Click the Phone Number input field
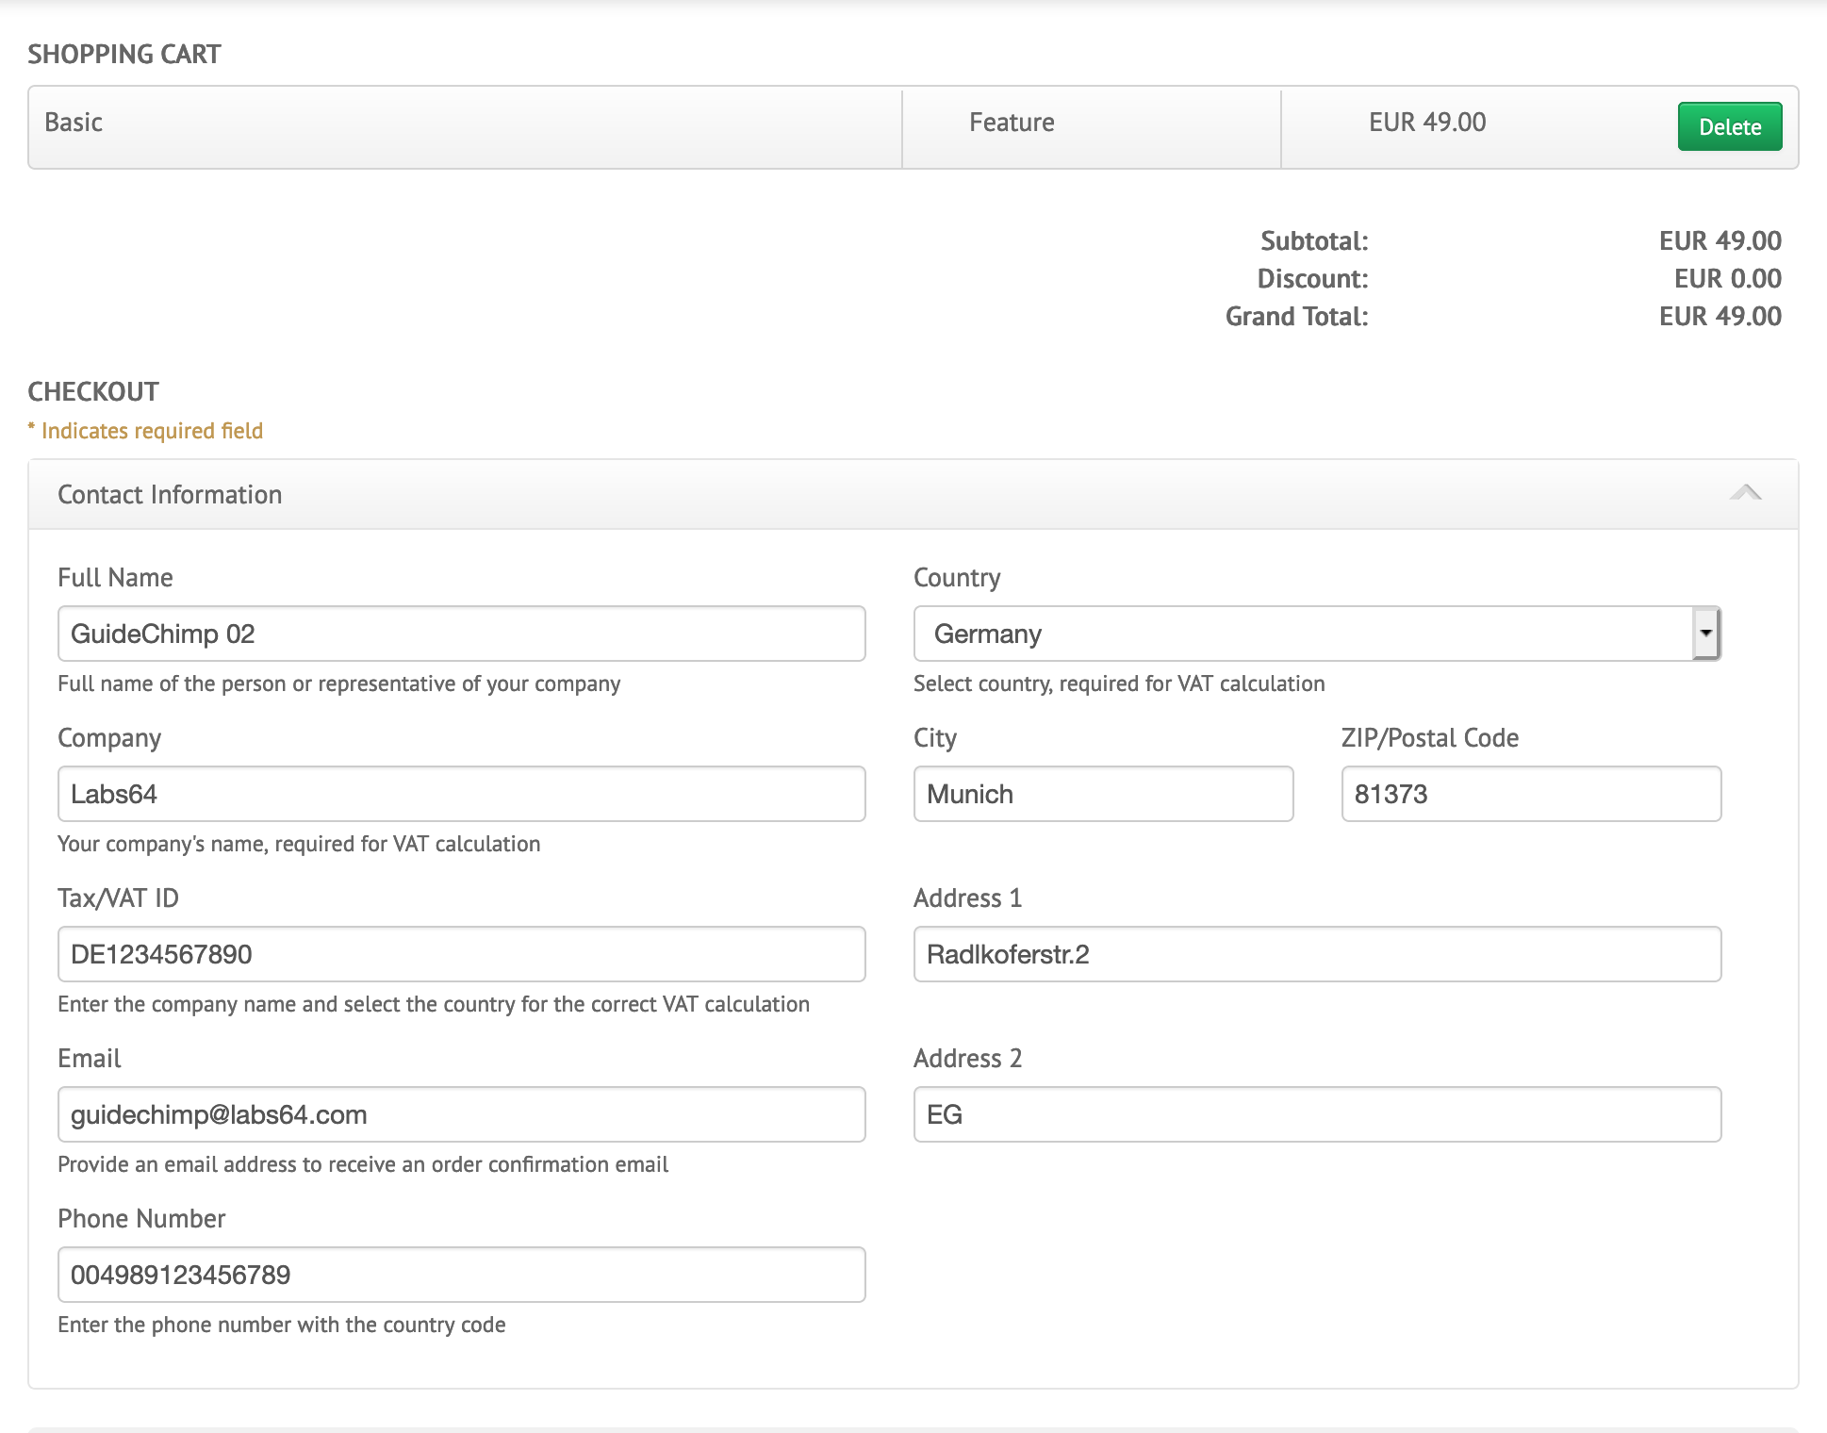Viewport: 1827px width, 1433px height. pos(461,1275)
